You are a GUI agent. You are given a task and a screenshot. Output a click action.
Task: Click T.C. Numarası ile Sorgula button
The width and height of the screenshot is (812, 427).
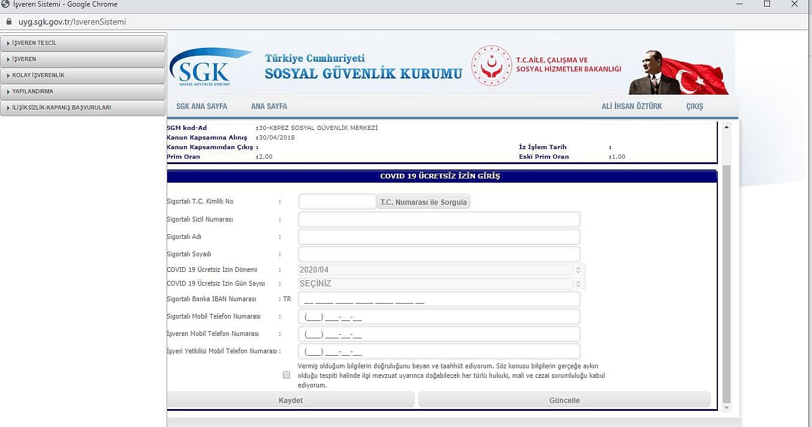(x=423, y=202)
